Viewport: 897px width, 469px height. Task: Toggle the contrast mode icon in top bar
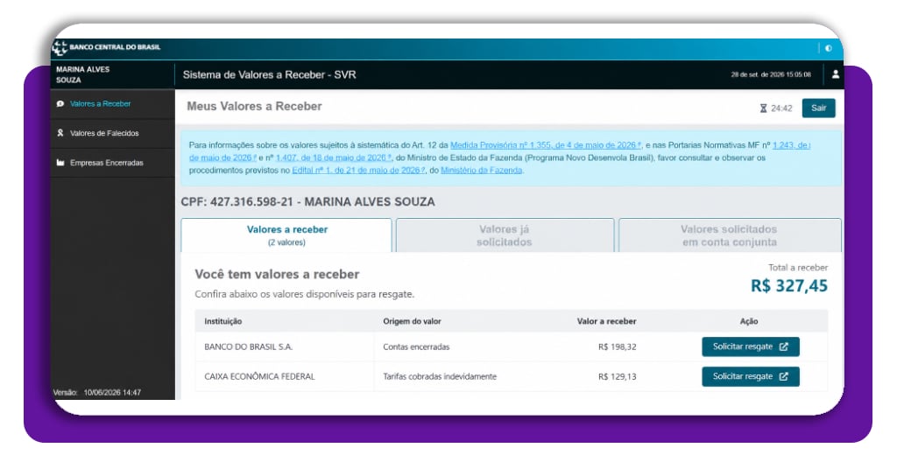[x=829, y=48]
